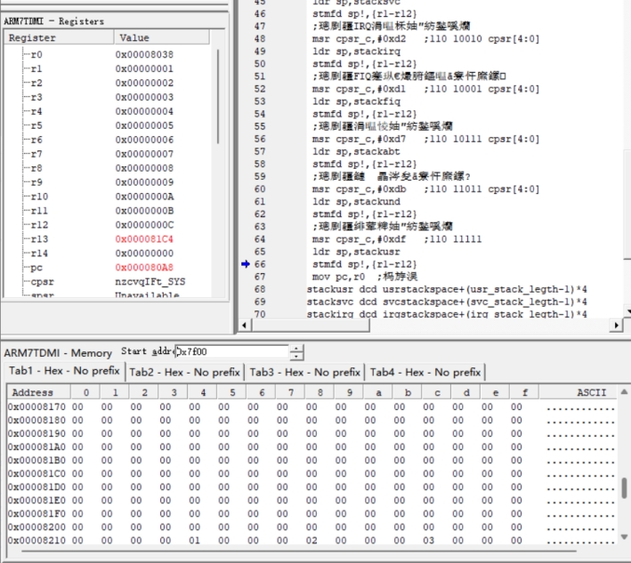Screen dimensions: 631x563
Task: Click code editor horizontal scrollbar right arrow
Action: pos(616,325)
